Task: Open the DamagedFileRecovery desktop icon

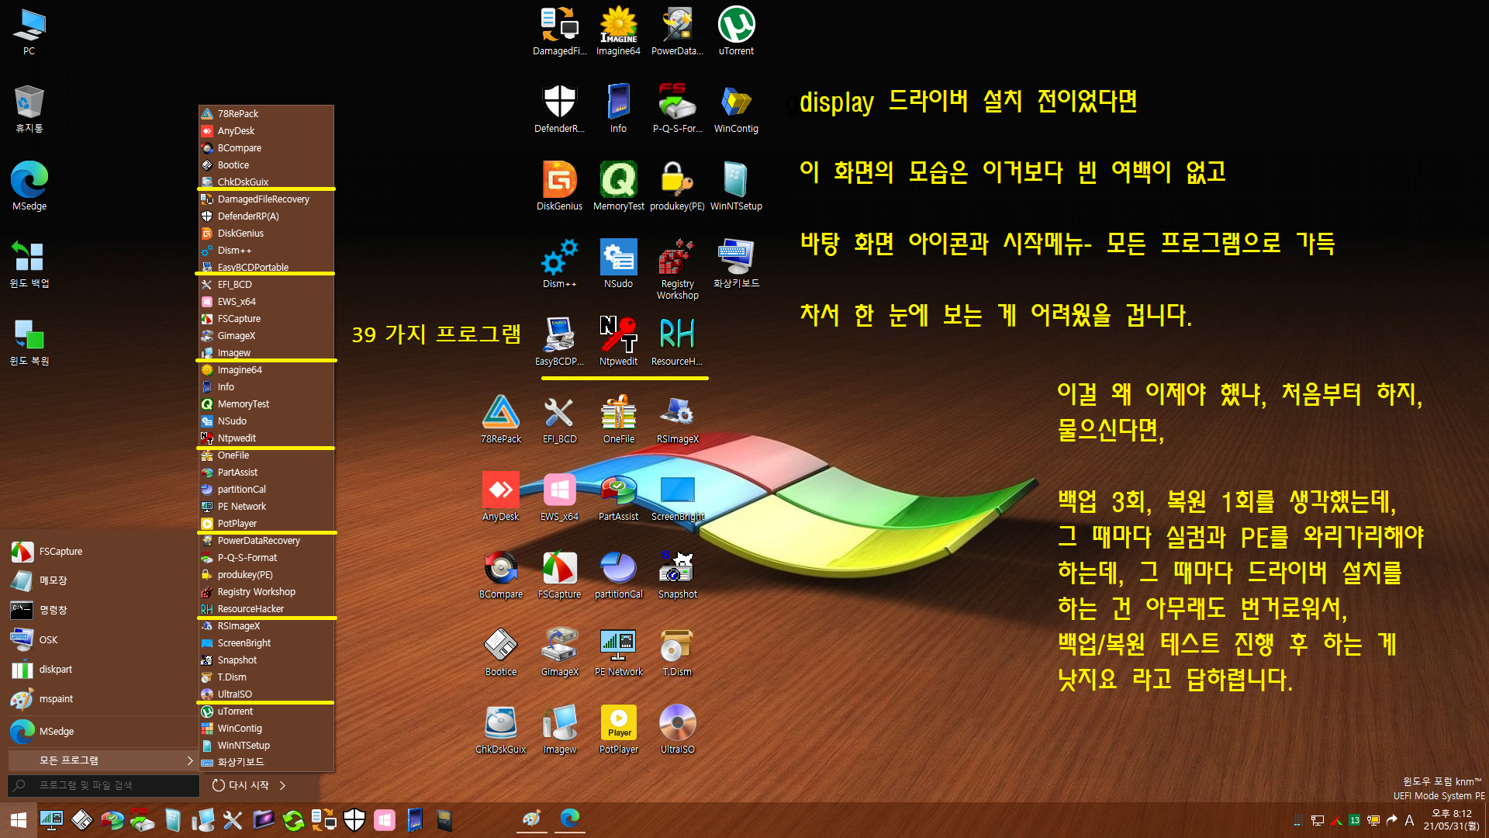Action: coord(559,31)
